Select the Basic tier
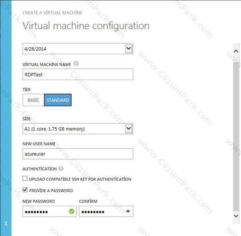The width and height of the screenshot is (241, 236). click(x=33, y=100)
